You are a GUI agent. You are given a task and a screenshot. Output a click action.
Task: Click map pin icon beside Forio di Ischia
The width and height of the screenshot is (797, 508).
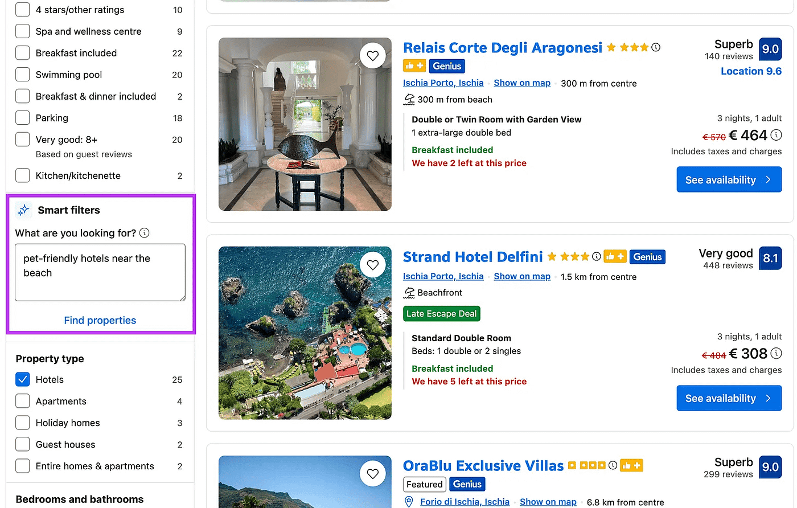coord(409,502)
